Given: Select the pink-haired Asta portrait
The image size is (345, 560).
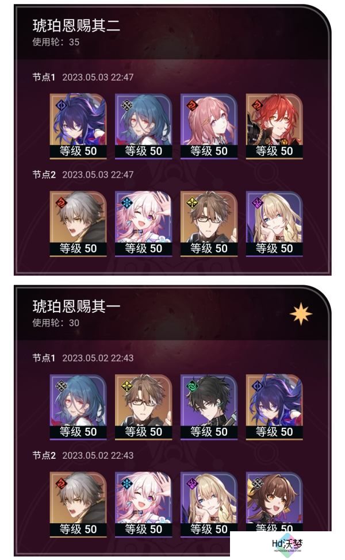Looking at the screenshot, I should coord(209,126).
